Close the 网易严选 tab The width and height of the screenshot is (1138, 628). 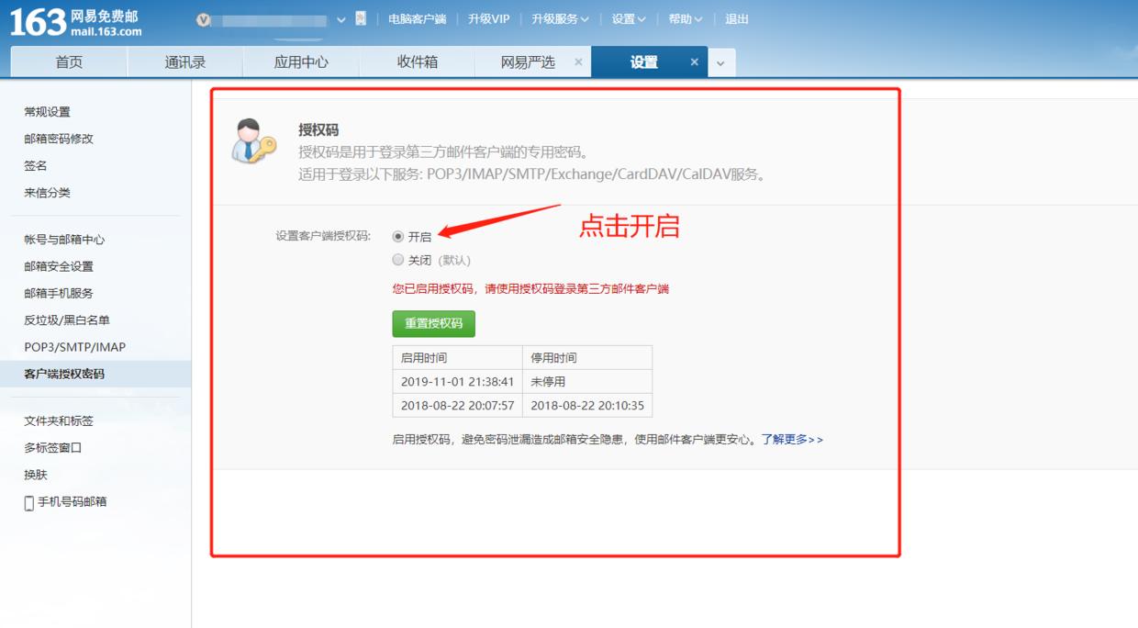click(577, 62)
